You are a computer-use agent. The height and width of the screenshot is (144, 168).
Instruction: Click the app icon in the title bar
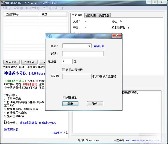pyautogui.click(x=3, y=3)
